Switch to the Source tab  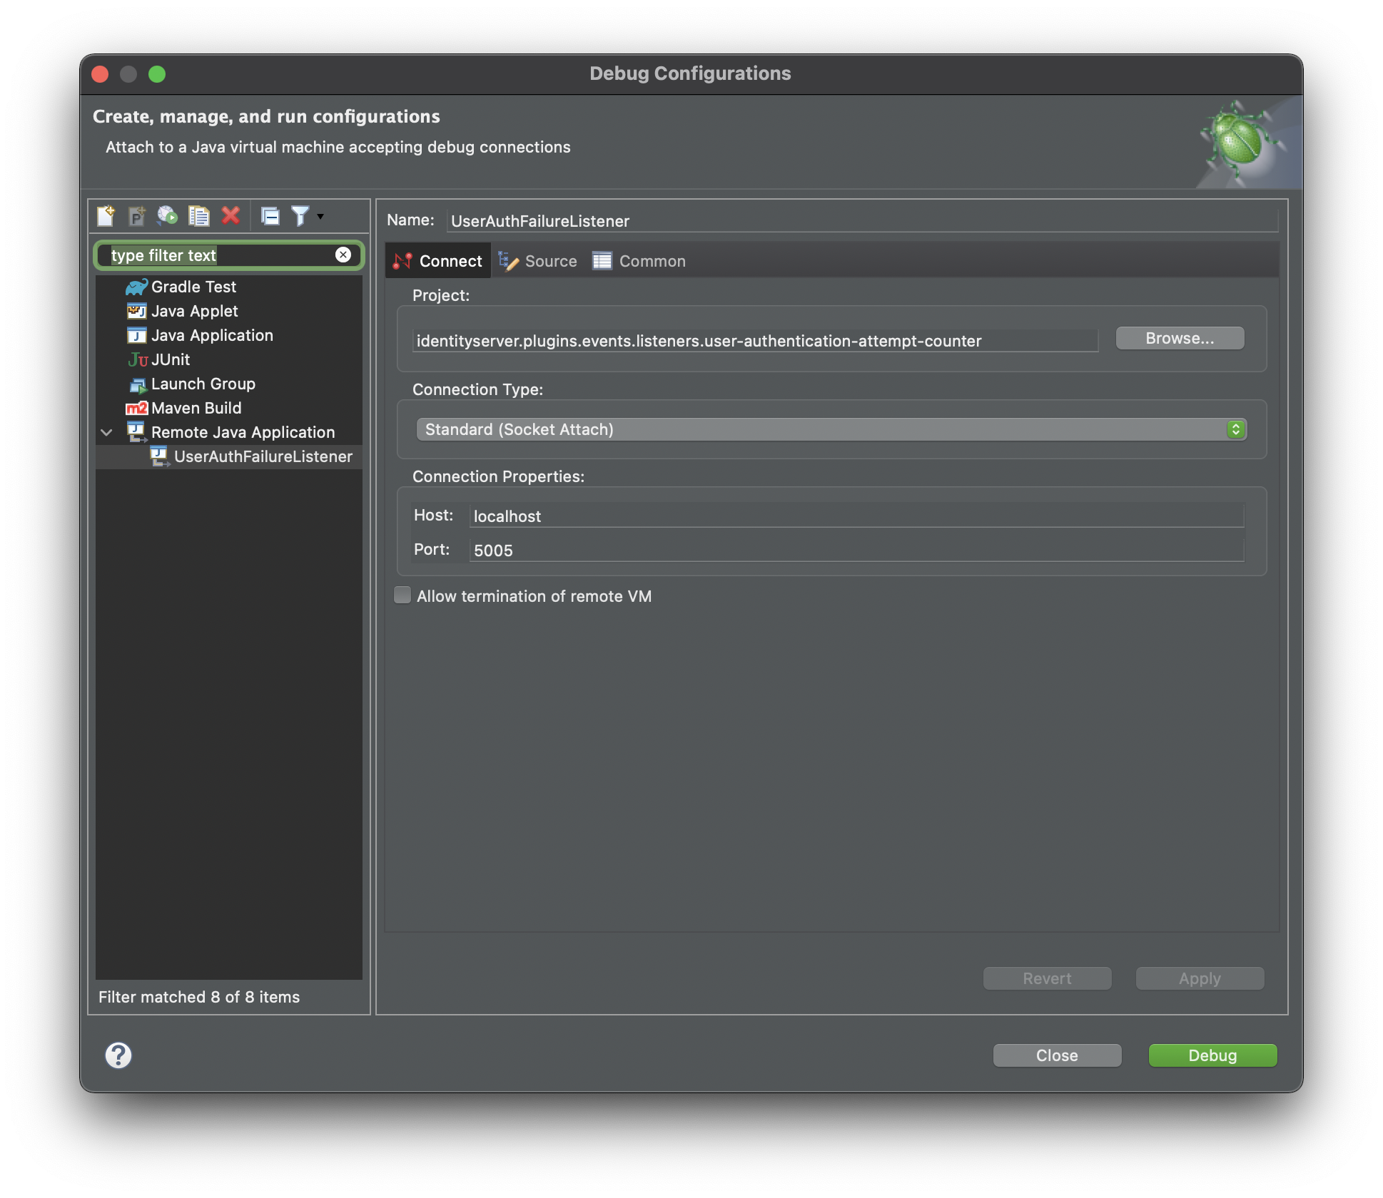(538, 261)
